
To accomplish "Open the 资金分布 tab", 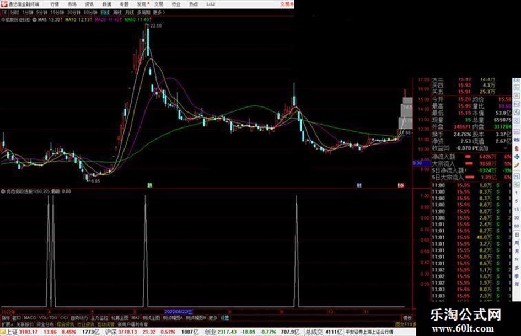I will [45, 324].
